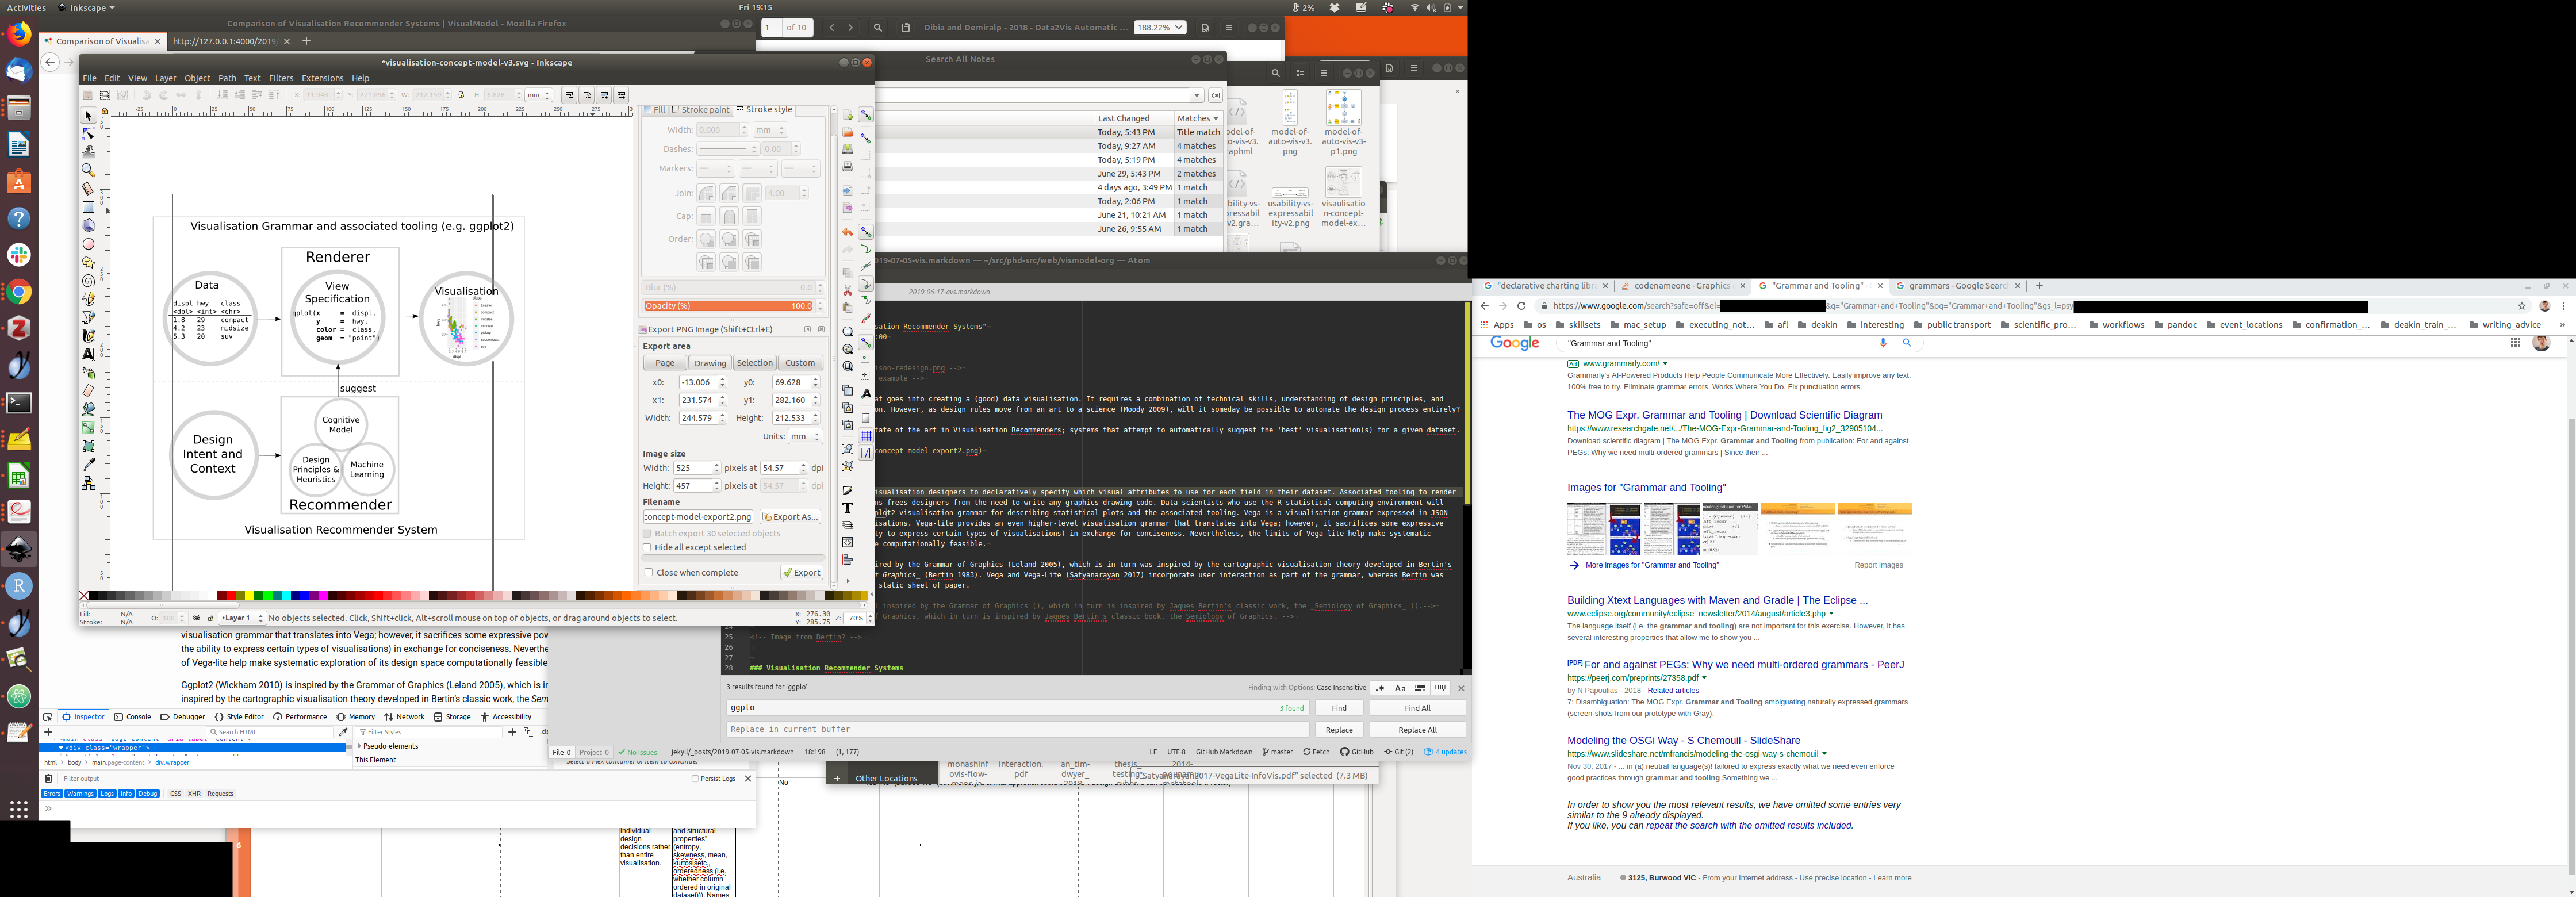Check Close when complete option
Image resolution: width=2576 pixels, height=897 pixels.
[649, 573]
